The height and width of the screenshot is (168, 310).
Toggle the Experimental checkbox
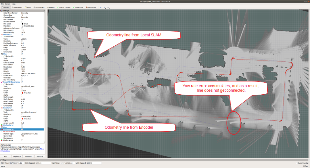pyautogui.click(x=296, y=163)
